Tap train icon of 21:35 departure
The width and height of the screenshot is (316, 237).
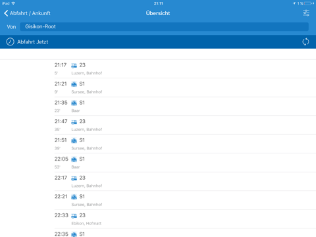tap(74, 103)
